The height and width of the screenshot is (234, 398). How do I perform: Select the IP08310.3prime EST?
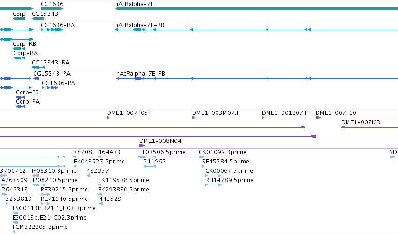(x=36, y=176)
